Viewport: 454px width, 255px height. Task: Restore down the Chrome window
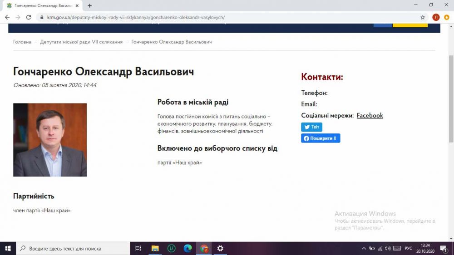tap(431, 5)
